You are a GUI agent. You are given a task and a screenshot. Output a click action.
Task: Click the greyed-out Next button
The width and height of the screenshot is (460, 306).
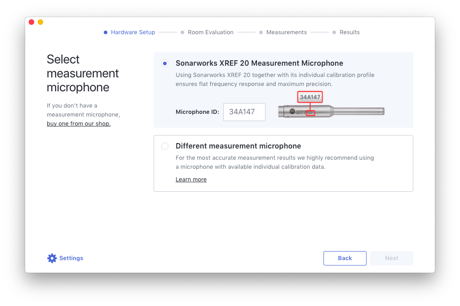tap(392, 258)
